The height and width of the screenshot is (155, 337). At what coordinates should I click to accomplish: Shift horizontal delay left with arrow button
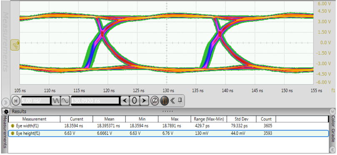125,100
